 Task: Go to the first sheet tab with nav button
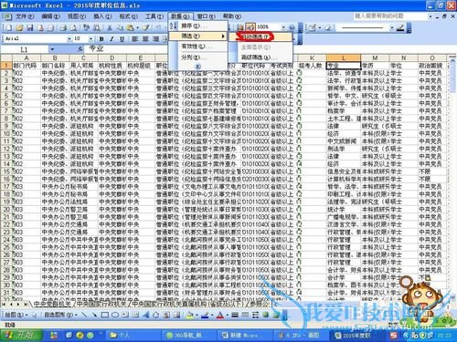(x=4, y=304)
